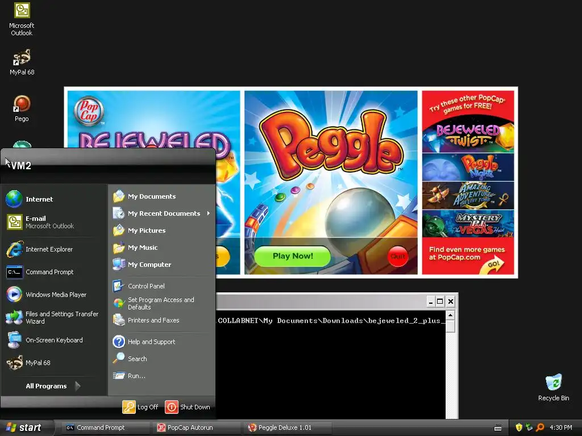
Task: Click the green Play Now! button
Action: (293, 256)
